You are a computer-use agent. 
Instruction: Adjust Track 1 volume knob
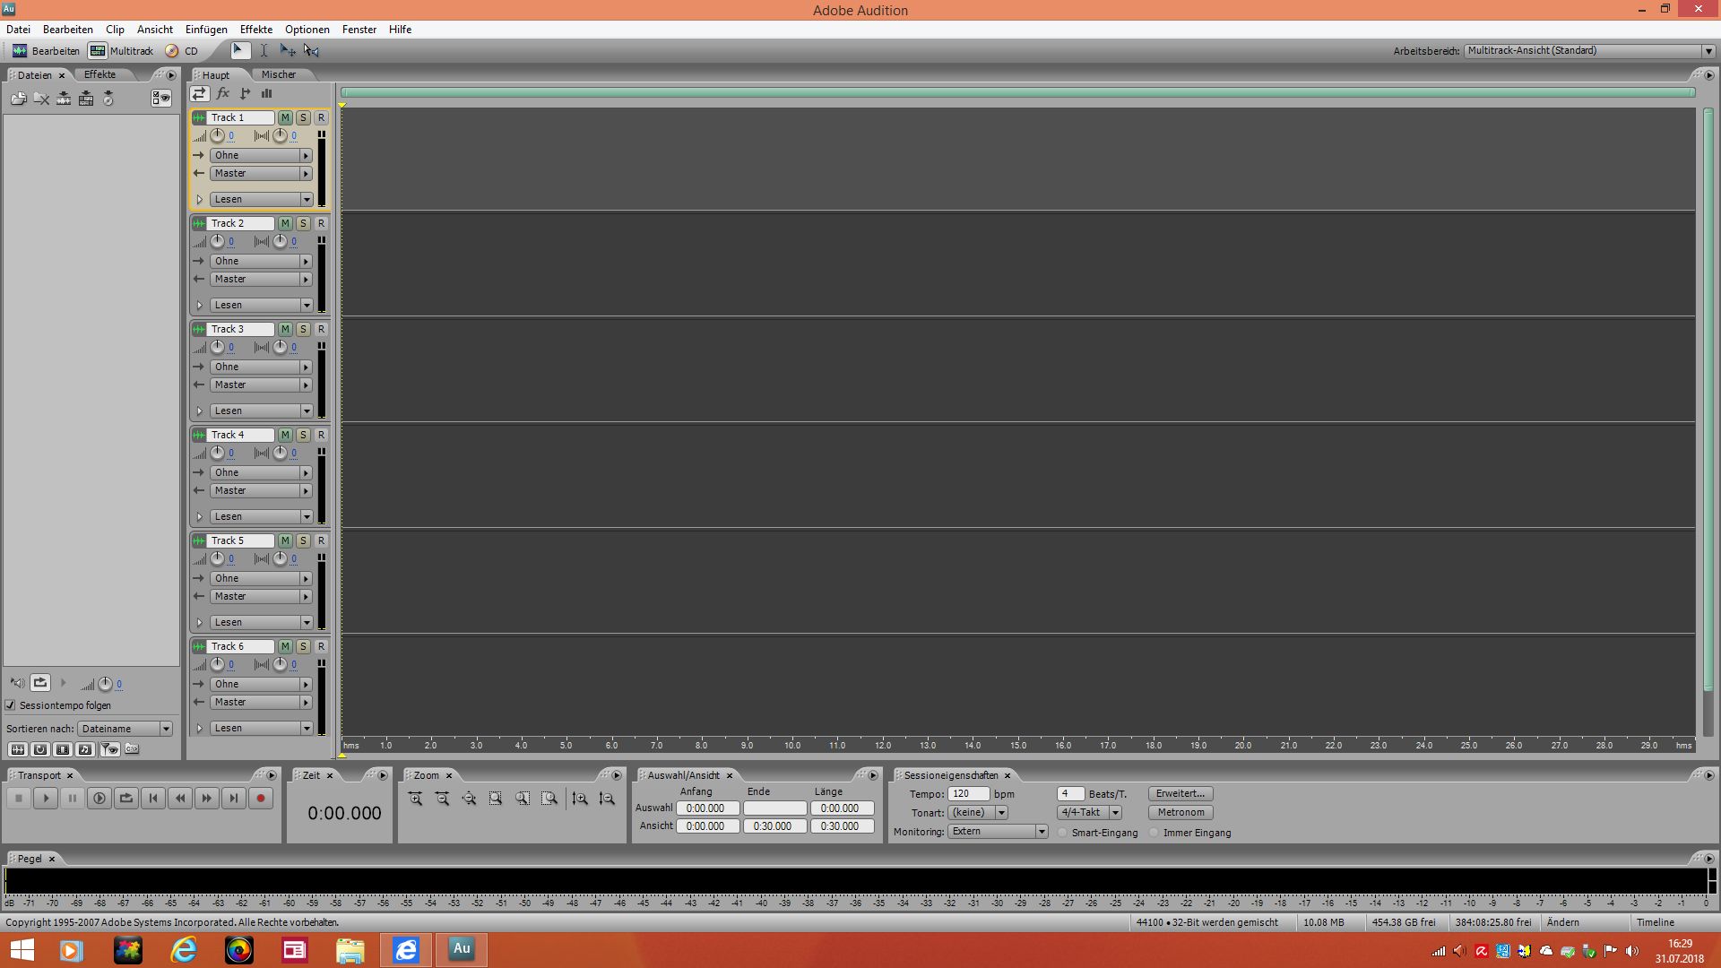[217, 136]
